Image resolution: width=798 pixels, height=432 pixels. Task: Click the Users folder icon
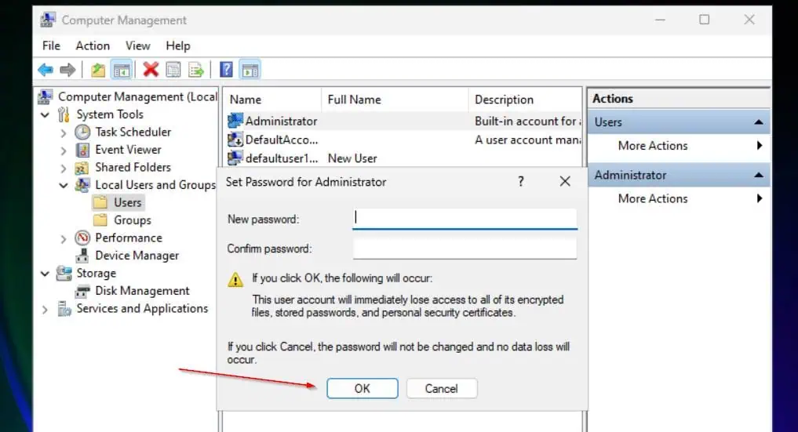tap(100, 202)
